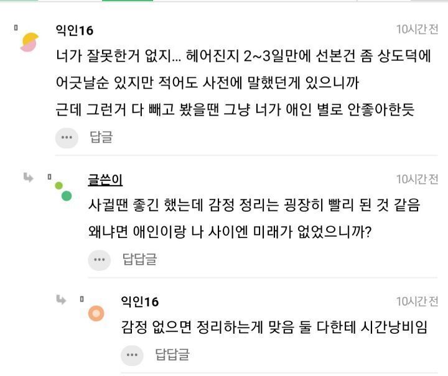
Task: Click 답글 to reply to the first comment
Action: pyautogui.click(x=101, y=137)
